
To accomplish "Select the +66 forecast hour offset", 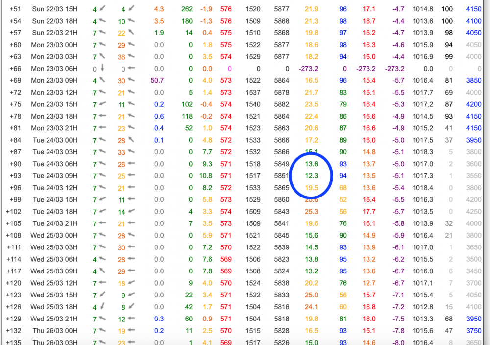I will coord(15,69).
